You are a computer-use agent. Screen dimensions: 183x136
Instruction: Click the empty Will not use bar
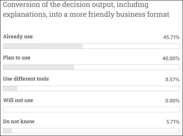[91, 109]
